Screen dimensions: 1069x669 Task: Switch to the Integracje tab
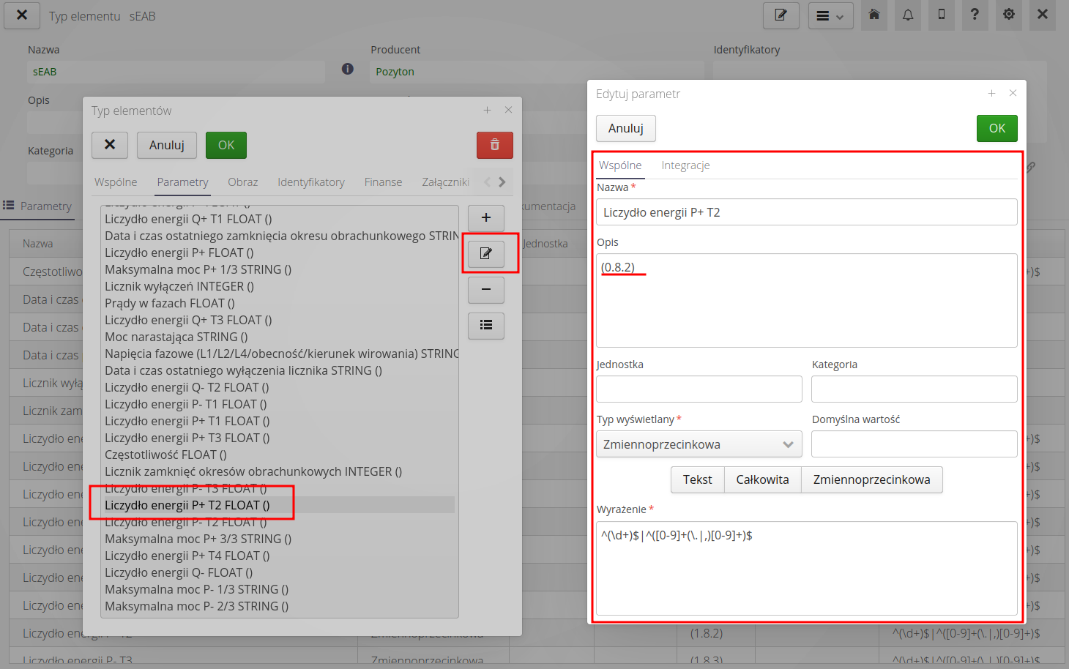click(x=685, y=165)
